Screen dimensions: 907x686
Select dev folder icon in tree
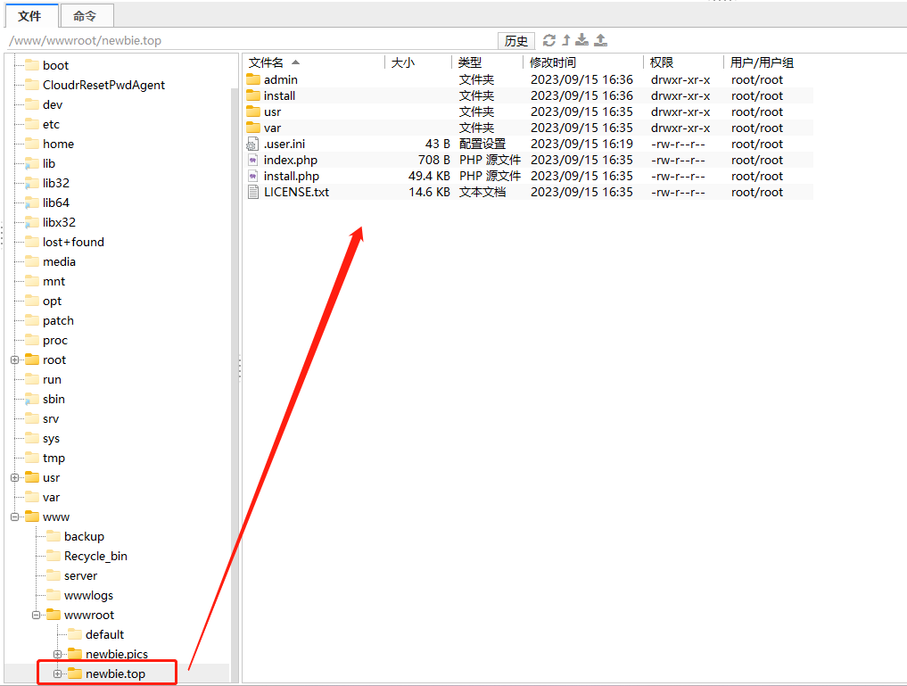[x=32, y=104]
